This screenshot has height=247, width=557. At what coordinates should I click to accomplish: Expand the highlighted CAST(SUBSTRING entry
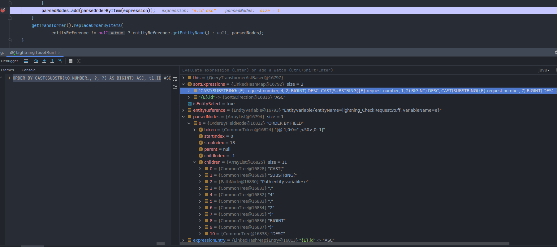[189, 91]
